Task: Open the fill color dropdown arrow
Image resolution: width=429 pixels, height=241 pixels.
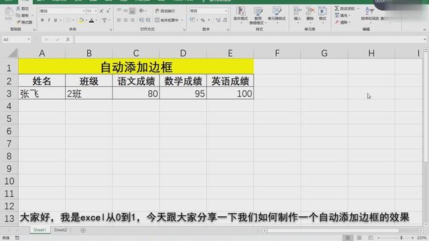Action: [x=86, y=20]
